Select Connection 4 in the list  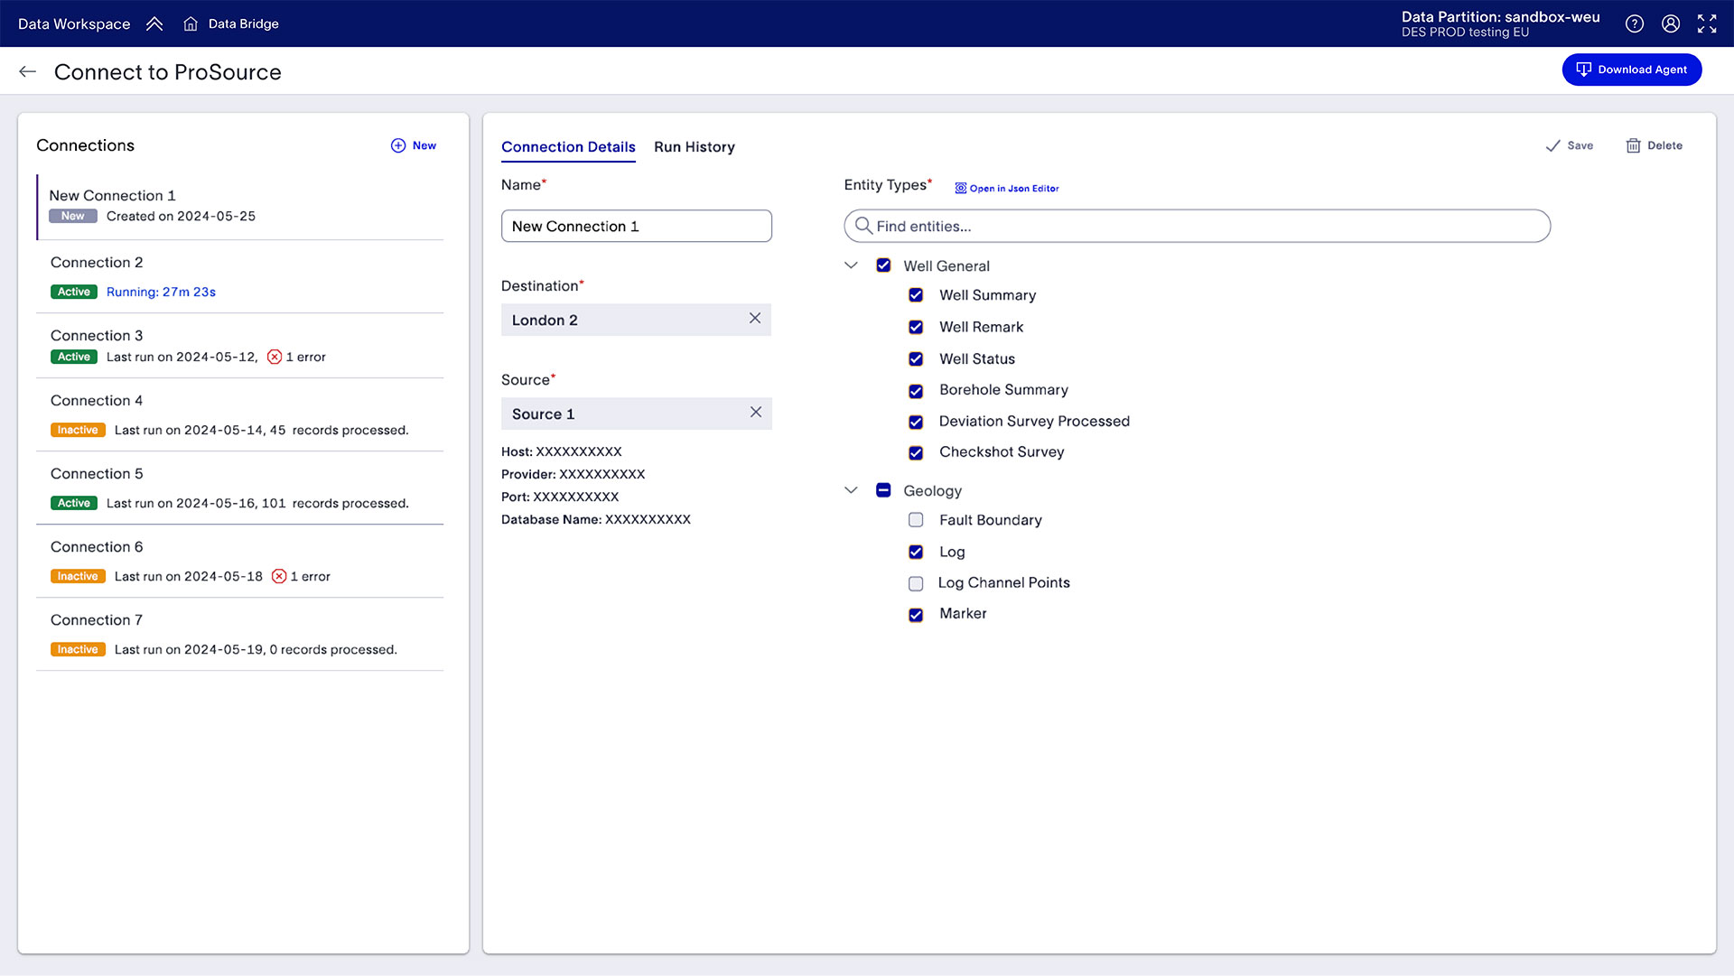(x=240, y=414)
